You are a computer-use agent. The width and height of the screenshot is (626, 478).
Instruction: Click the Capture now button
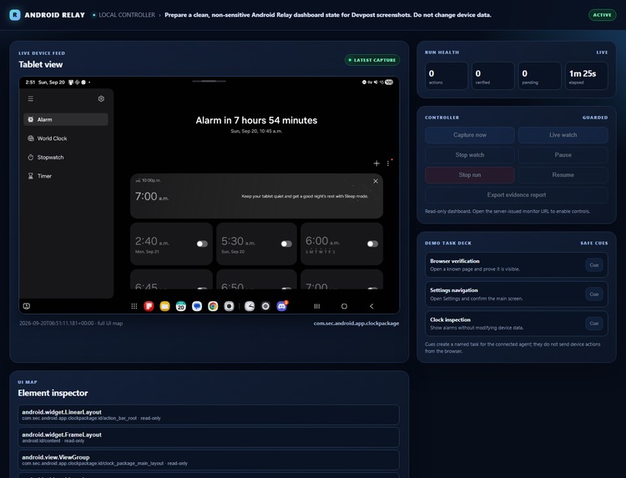470,135
